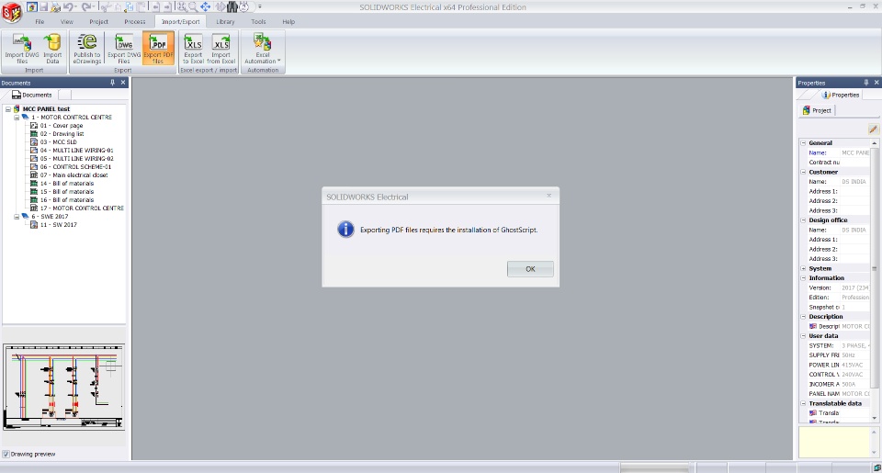Click Publish to eDrawings icon

[x=87, y=50]
